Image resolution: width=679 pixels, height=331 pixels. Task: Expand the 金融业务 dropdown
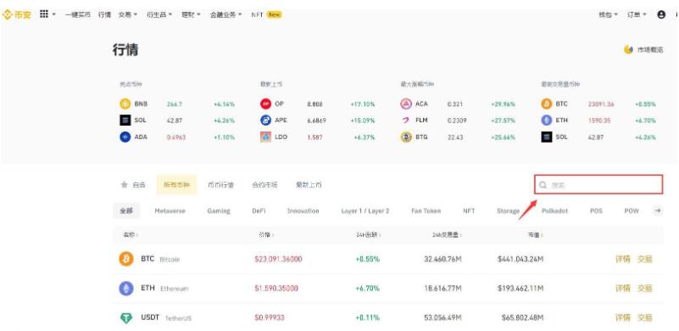pos(226,14)
